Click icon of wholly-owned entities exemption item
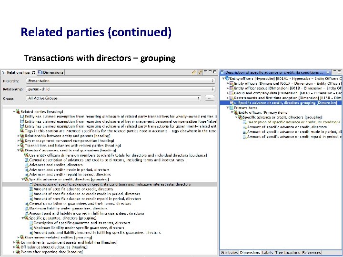Viewport: 343px width, 257px height. click(x=22, y=117)
